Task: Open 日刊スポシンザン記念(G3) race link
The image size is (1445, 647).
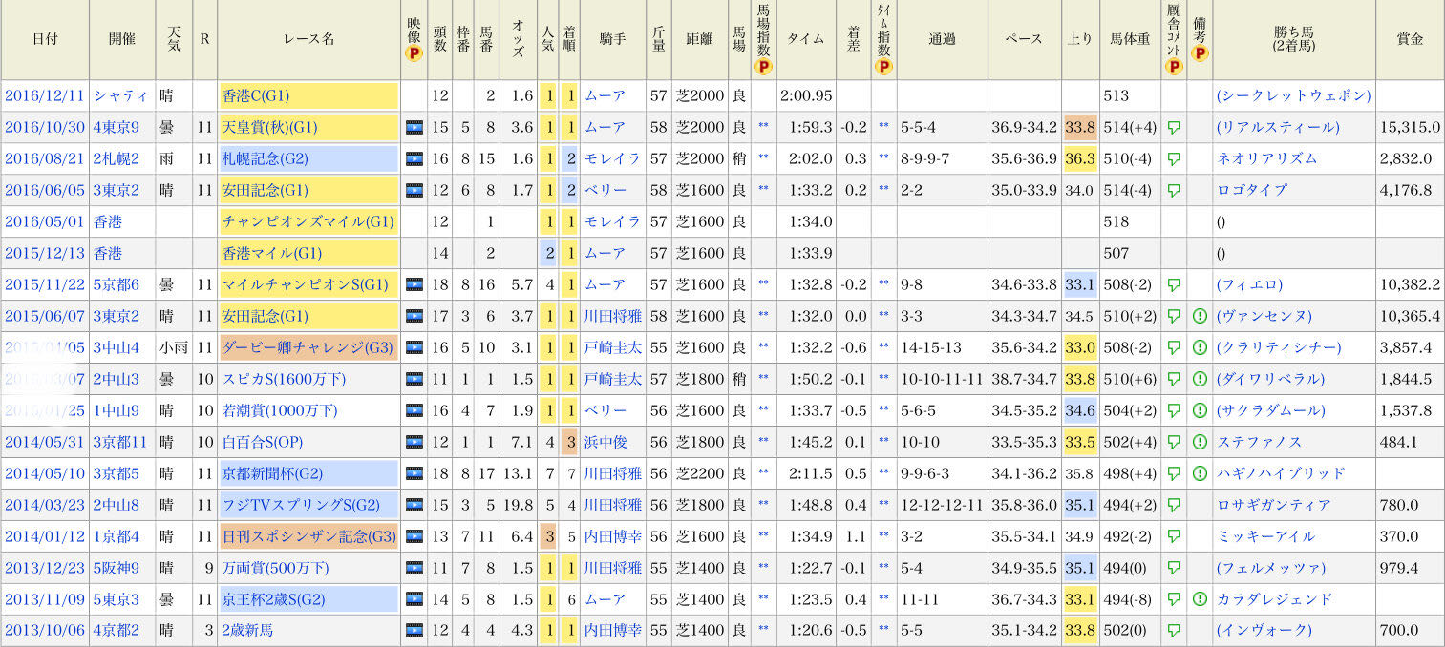Action: (308, 536)
